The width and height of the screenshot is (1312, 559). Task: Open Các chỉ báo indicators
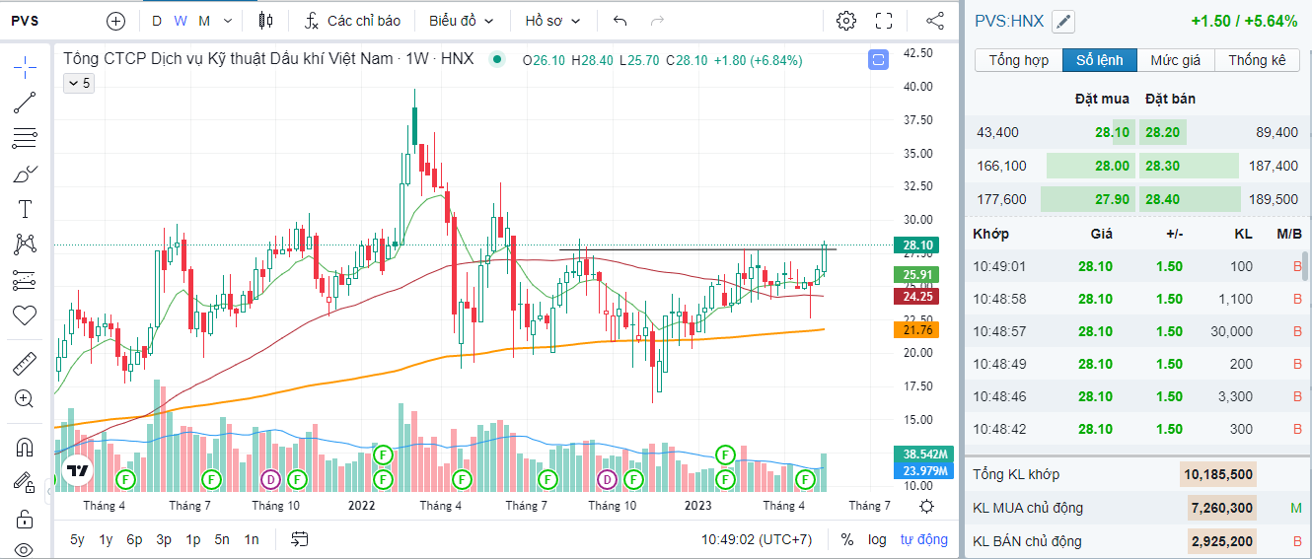[x=352, y=21]
